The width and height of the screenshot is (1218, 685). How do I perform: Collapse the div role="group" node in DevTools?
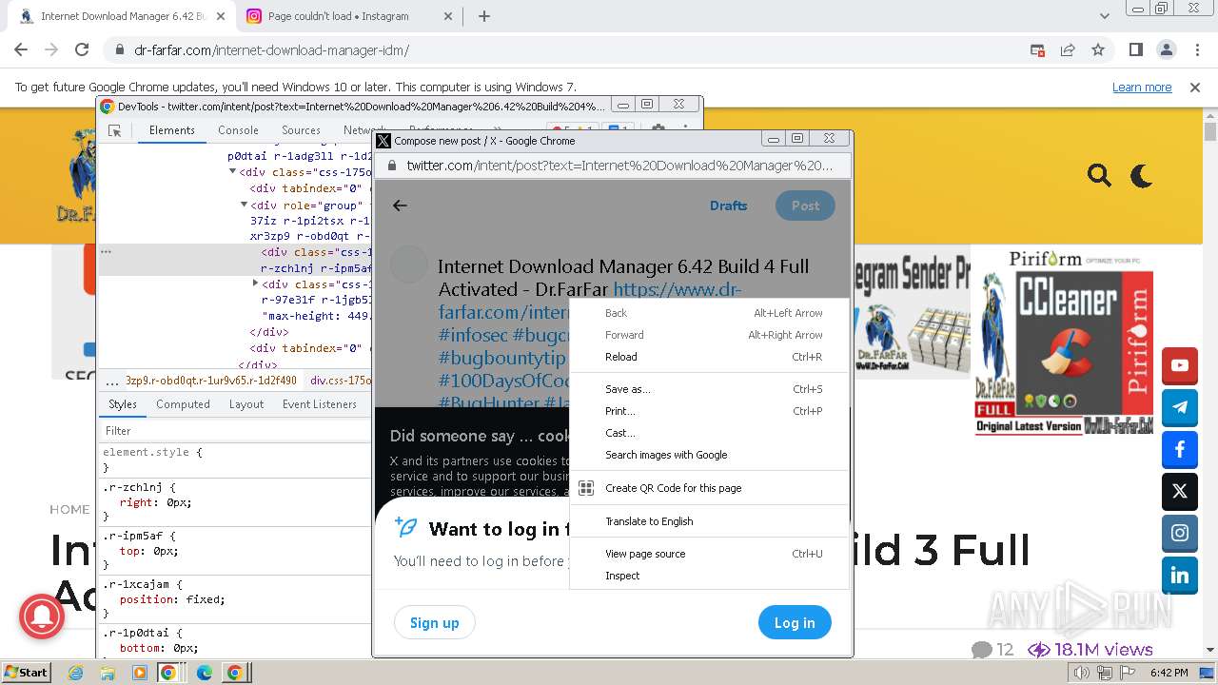point(244,205)
